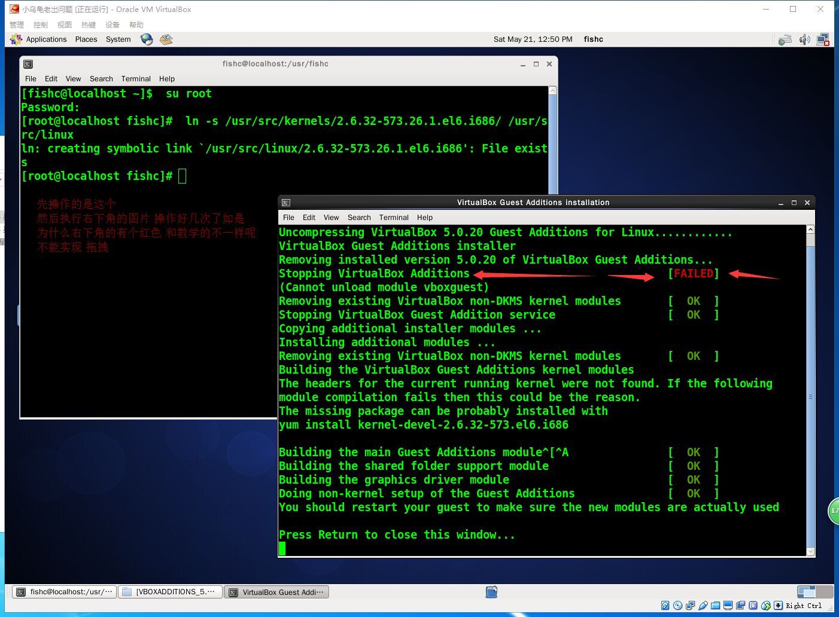This screenshot has height=617, width=839.
Task: Click the workspace switcher
Action: click(x=814, y=592)
